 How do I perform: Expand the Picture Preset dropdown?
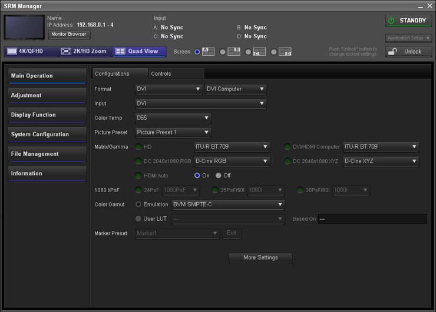(x=173, y=132)
